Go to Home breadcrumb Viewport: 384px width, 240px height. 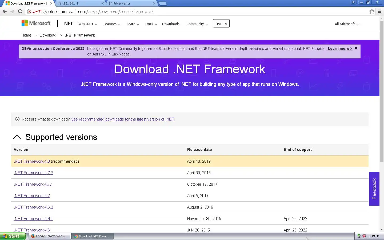[26, 35]
